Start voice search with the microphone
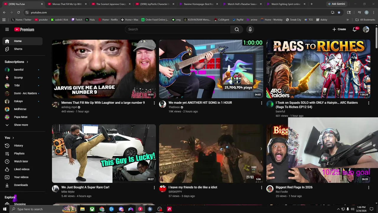This screenshot has height=213, width=378. click(x=250, y=29)
